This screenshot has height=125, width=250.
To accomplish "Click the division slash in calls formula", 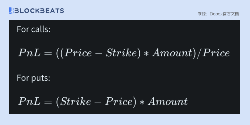I will [x=198, y=53].
